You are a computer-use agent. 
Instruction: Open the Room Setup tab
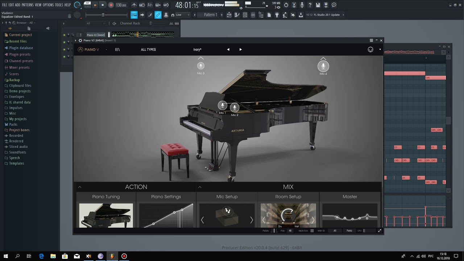[x=288, y=196]
